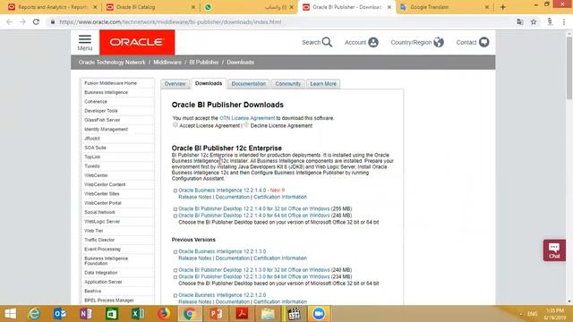The width and height of the screenshot is (573, 322).
Task: Download BI Publisher Desktop 12.2.1.3.0 32 bit
Action: point(254,270)
